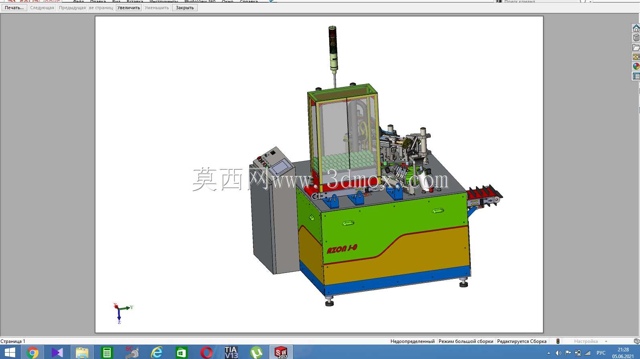Viewport: 640px width, 359px height.
Task: Open the clock showing 21:28
Action: (x=623, y=353)
